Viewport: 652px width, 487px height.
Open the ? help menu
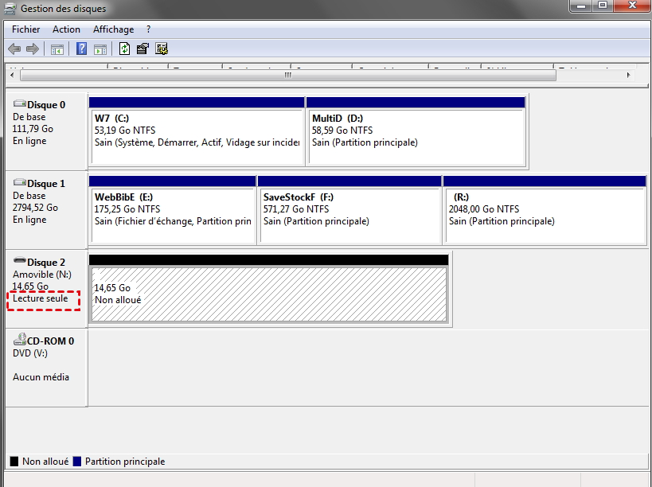coord(148,29)
